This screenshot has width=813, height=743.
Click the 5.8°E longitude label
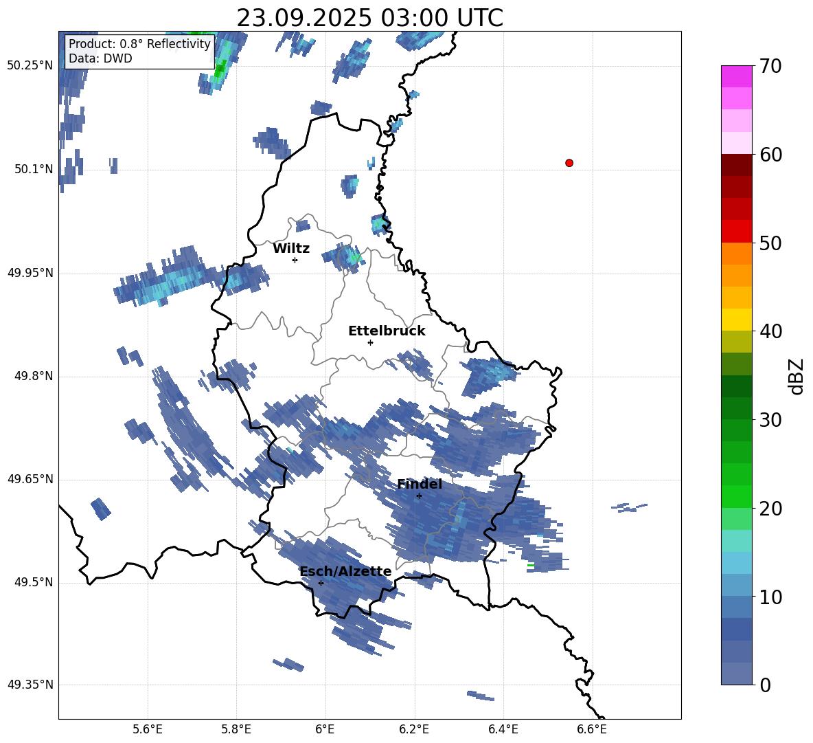236,729
